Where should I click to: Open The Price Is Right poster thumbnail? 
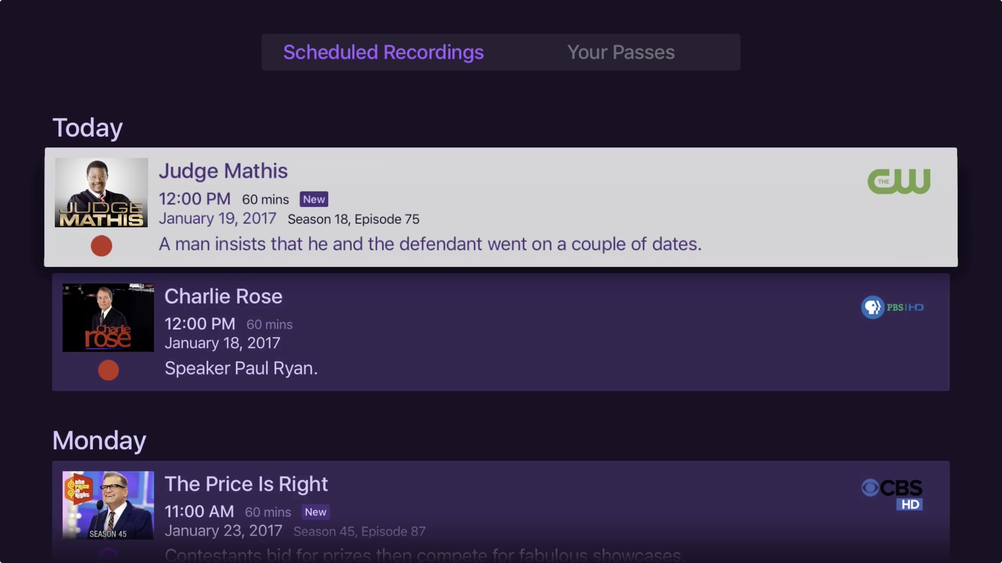(108, 505)
